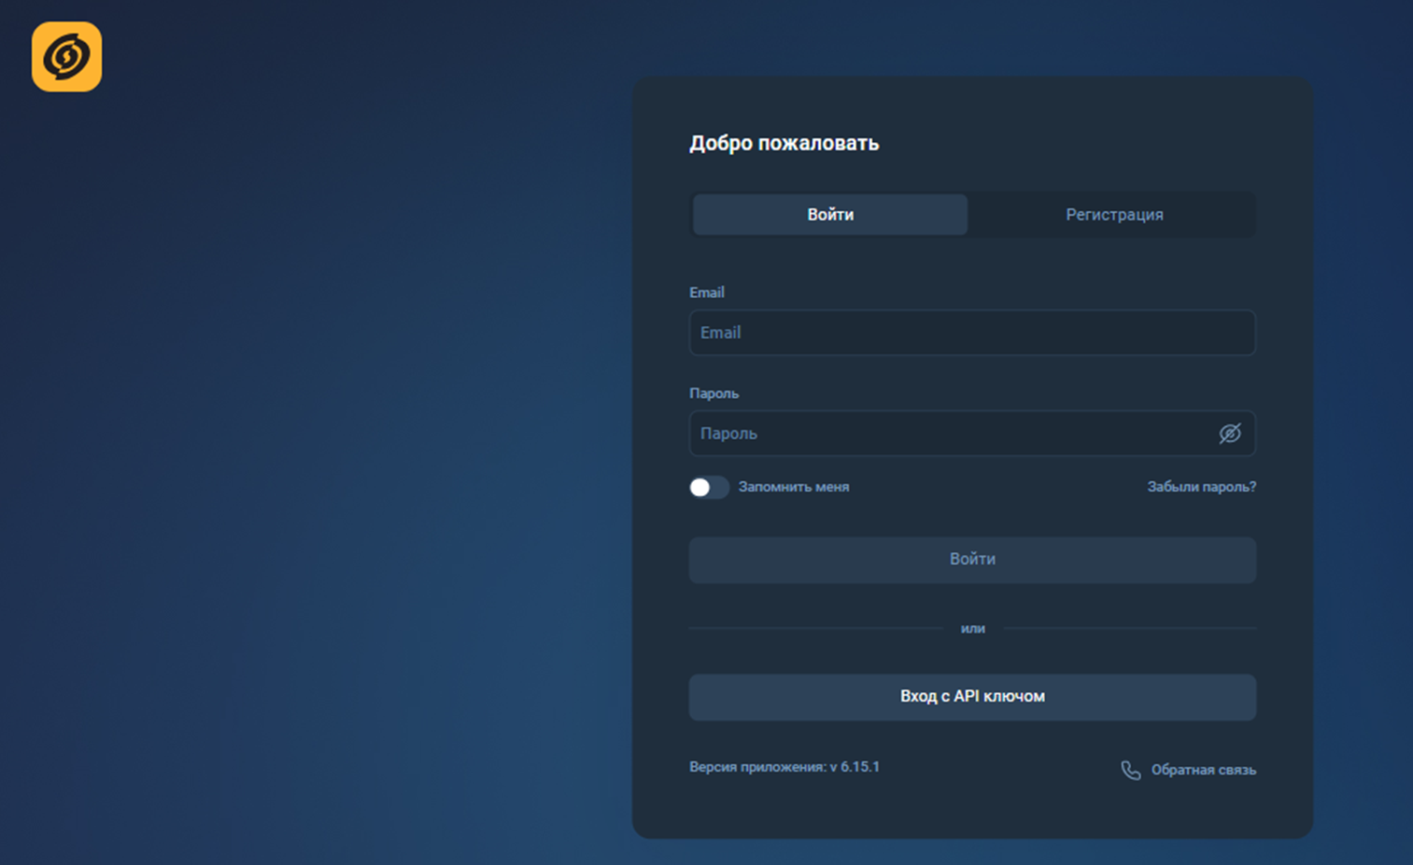Click the yellow app logo icon

pyautogui.click(x=66, y=57)
